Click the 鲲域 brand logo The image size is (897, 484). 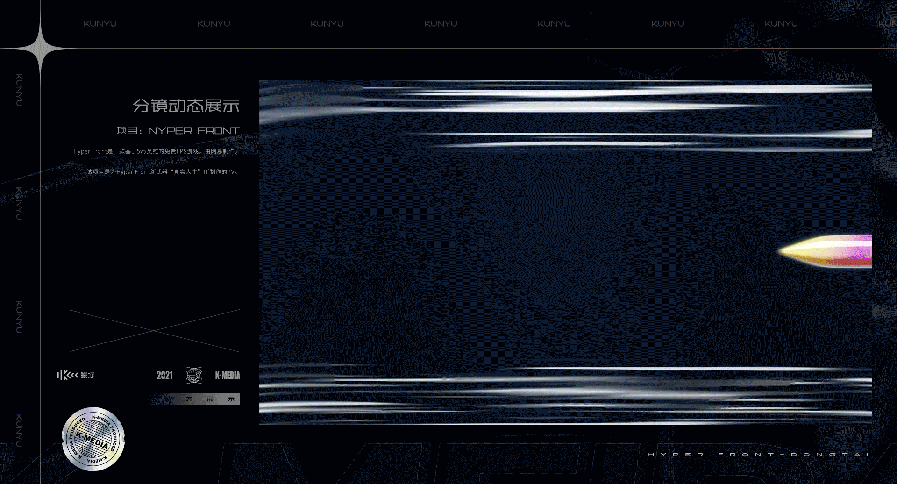point(76,375)
